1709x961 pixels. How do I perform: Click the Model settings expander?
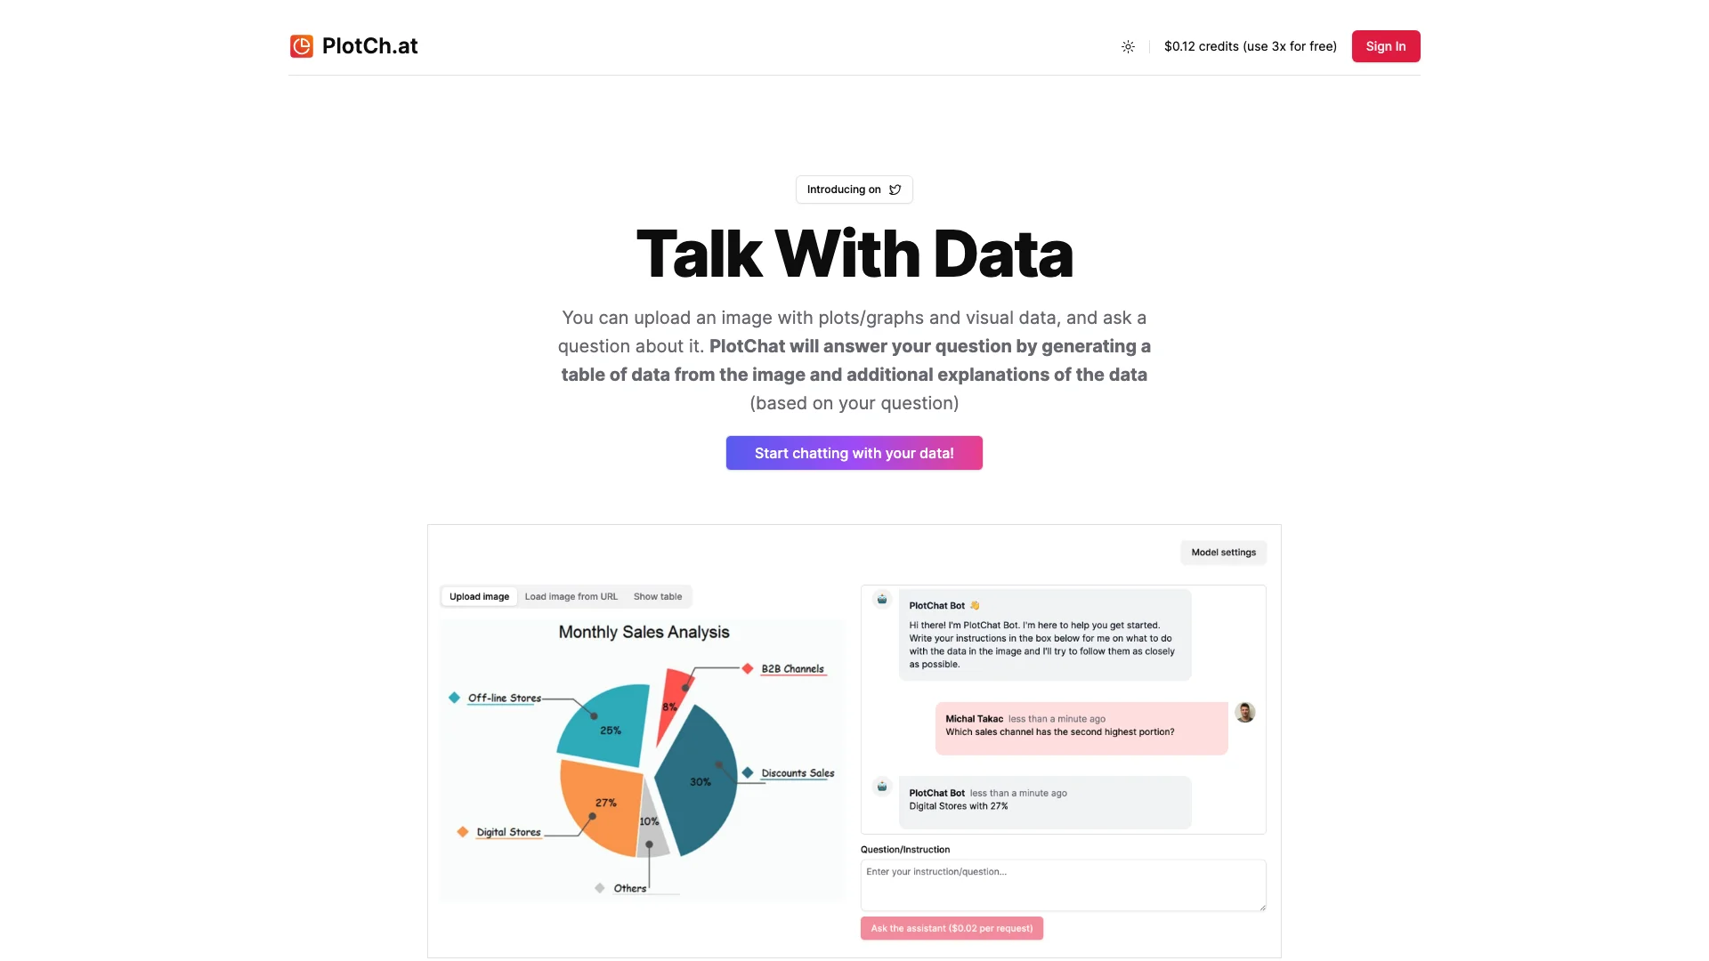pos(1223,553)
